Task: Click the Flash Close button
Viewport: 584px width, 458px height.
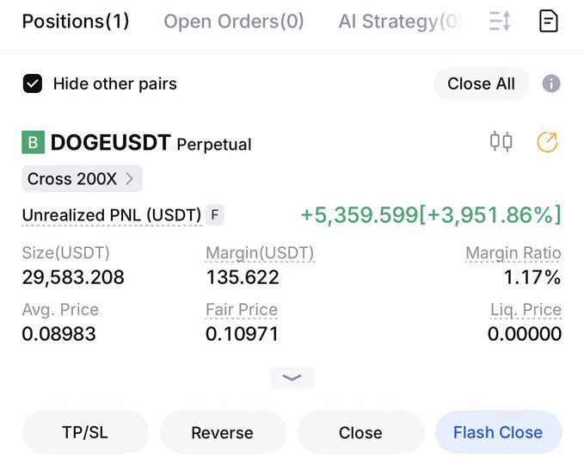Action: [498, 433]
